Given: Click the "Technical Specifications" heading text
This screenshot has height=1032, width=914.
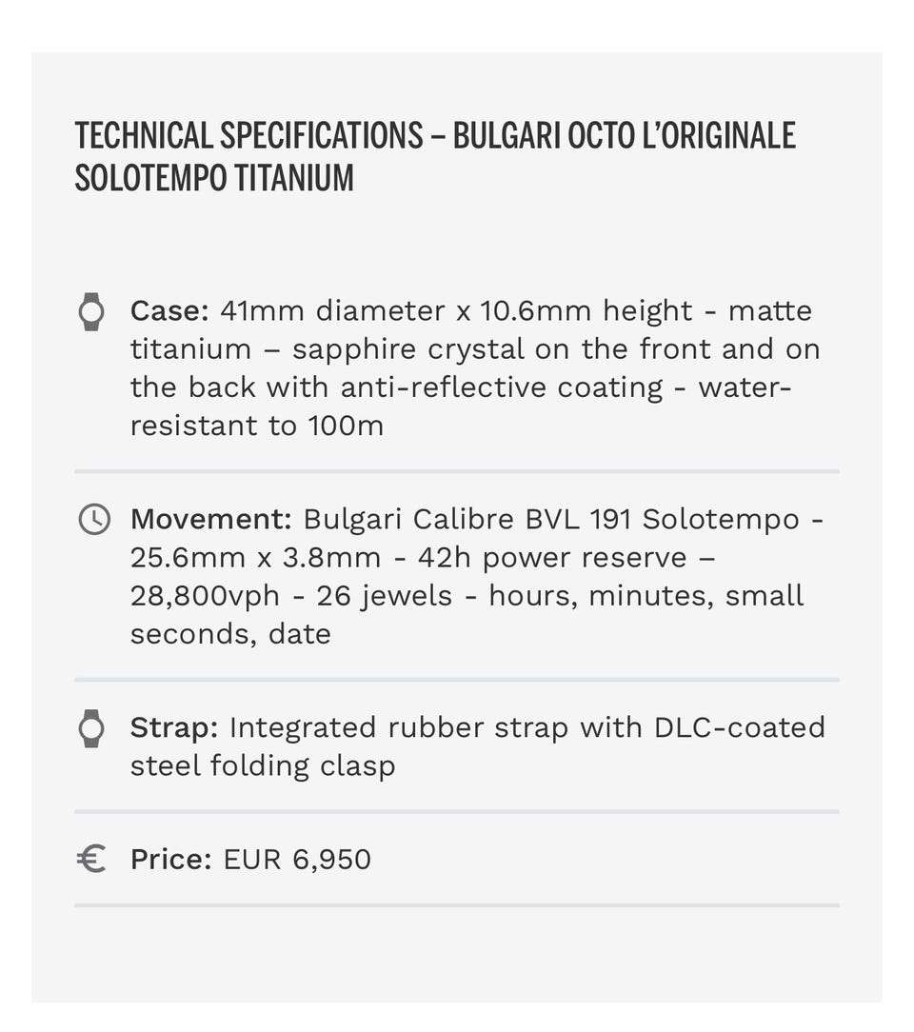Looking at the screenshot, I should pyautogui.click(x=248, y=136).
